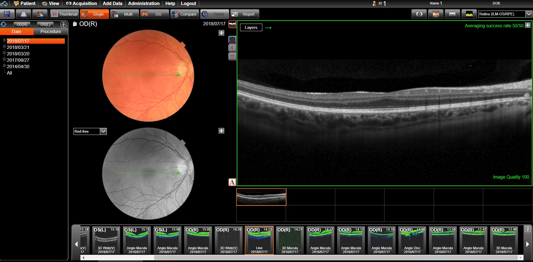Click the Layers button on the OCT scan

click(x=251, y=28)
